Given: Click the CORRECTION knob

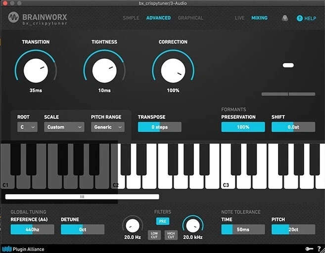Looking at the screenshot, I should point(173,70).
